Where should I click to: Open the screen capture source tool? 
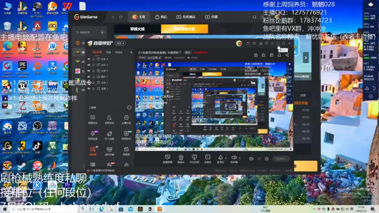(x=168, y=159)
